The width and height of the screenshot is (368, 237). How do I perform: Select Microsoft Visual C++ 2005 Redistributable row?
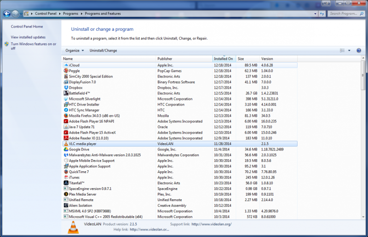[x=180, y=217]
